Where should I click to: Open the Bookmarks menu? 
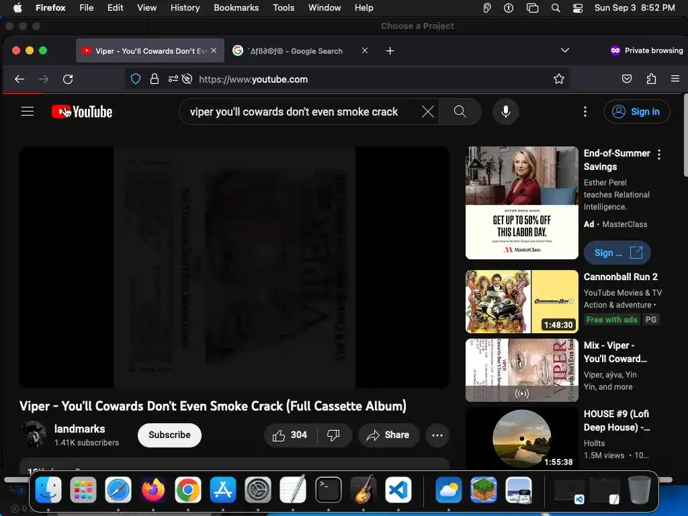[x=236, y=8]
